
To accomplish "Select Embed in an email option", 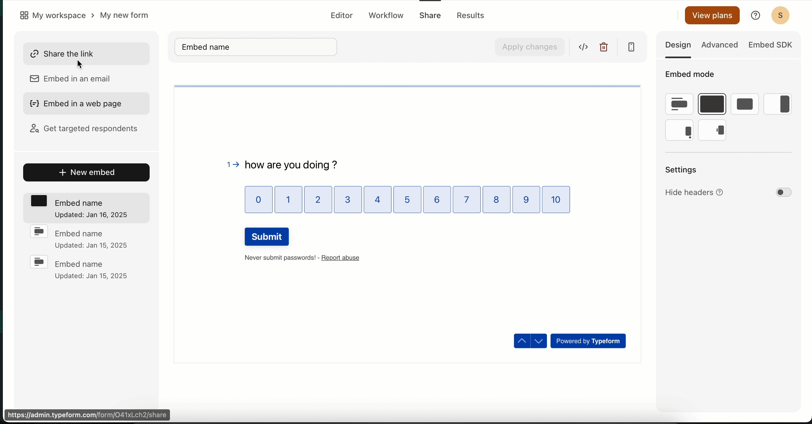I will [86, 79].
